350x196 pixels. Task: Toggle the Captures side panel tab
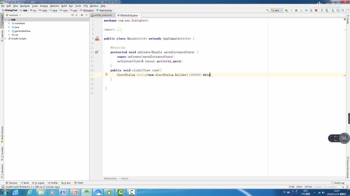(2, 35)
